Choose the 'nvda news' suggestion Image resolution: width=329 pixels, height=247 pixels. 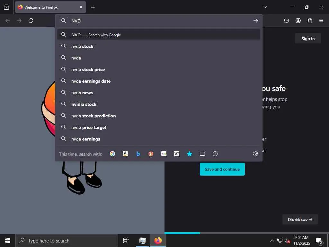159,92
